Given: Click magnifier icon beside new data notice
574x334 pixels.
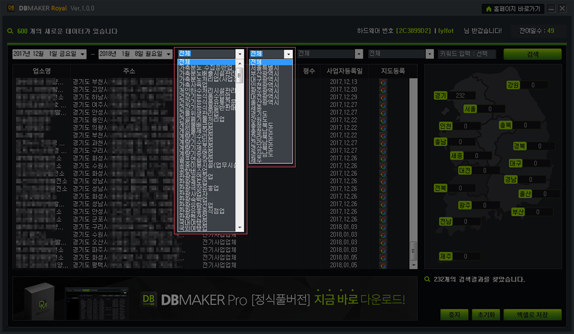Looking at the screenshot, I should click(x=10, y=31).
